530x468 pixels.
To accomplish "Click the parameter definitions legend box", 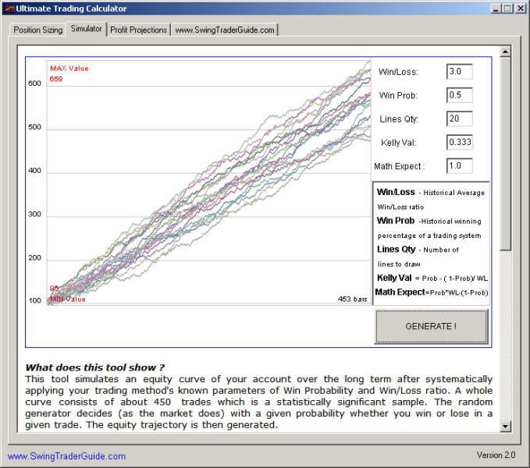I will tap(432, 243).
